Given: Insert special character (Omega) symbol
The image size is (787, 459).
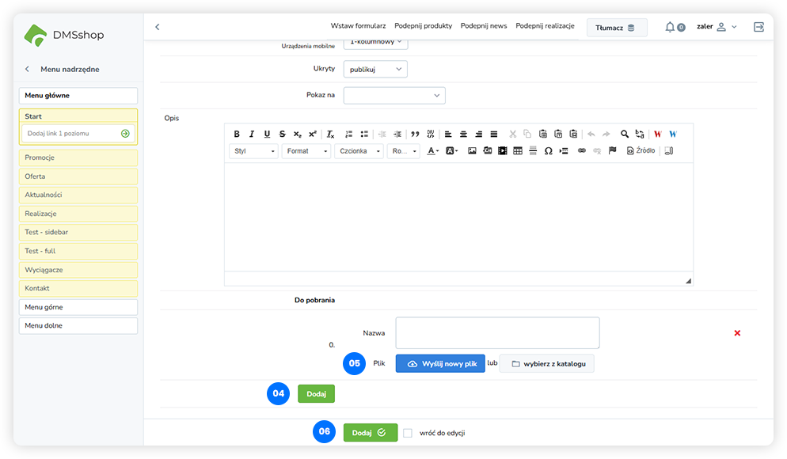Looking at the screenshot, I should pyautogui.click(x=548, y=151).
